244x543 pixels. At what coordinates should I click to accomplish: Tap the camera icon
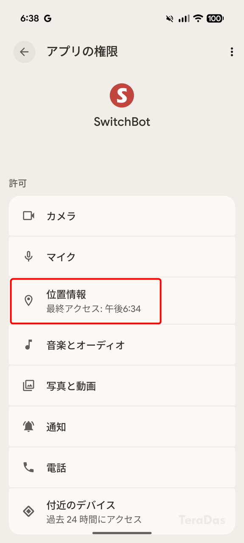click(28, 216)
